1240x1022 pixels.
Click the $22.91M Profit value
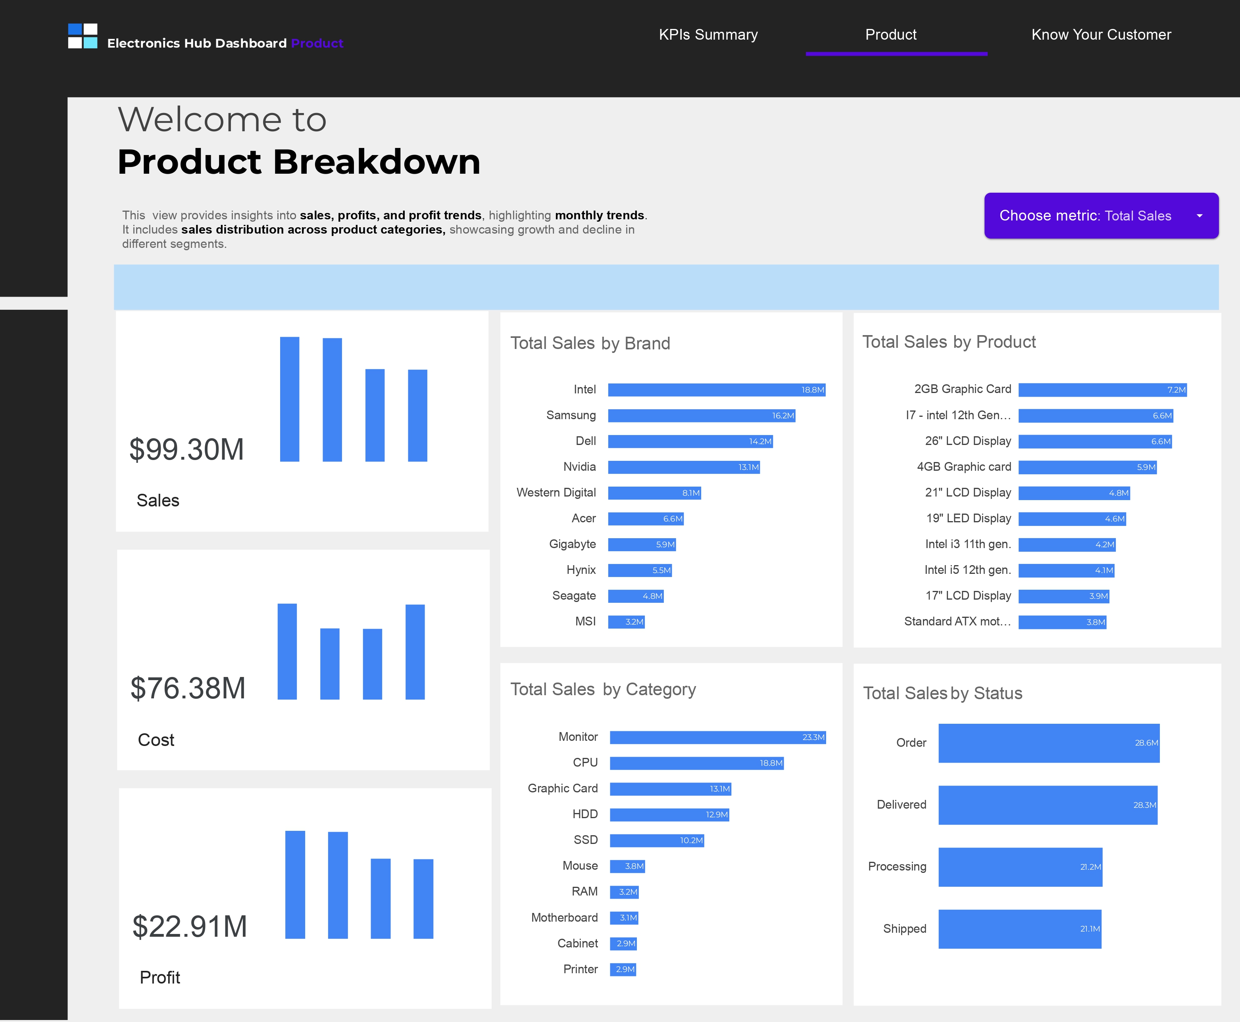click(189, 927)
